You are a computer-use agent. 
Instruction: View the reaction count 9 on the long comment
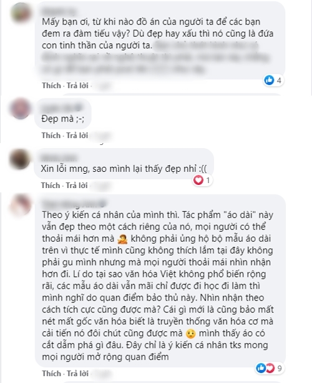tap(280, 368)
